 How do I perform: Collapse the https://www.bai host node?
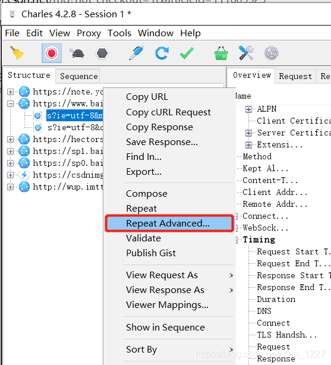coord(10,104)
